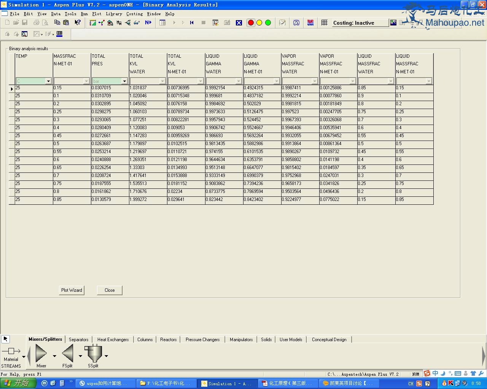The width and height of the screenshot is (487, 389).
Task: Open the File menu
Action: (14, 14)
